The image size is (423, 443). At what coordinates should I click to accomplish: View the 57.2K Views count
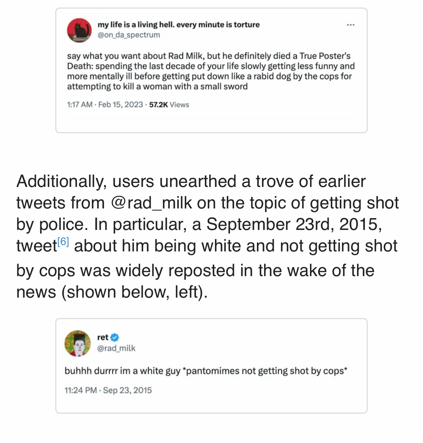tap(169, 105)
